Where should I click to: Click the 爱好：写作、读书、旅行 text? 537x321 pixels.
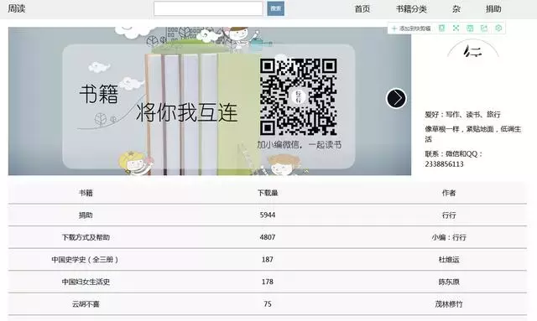pyautogui.click(x=462, y=115)
